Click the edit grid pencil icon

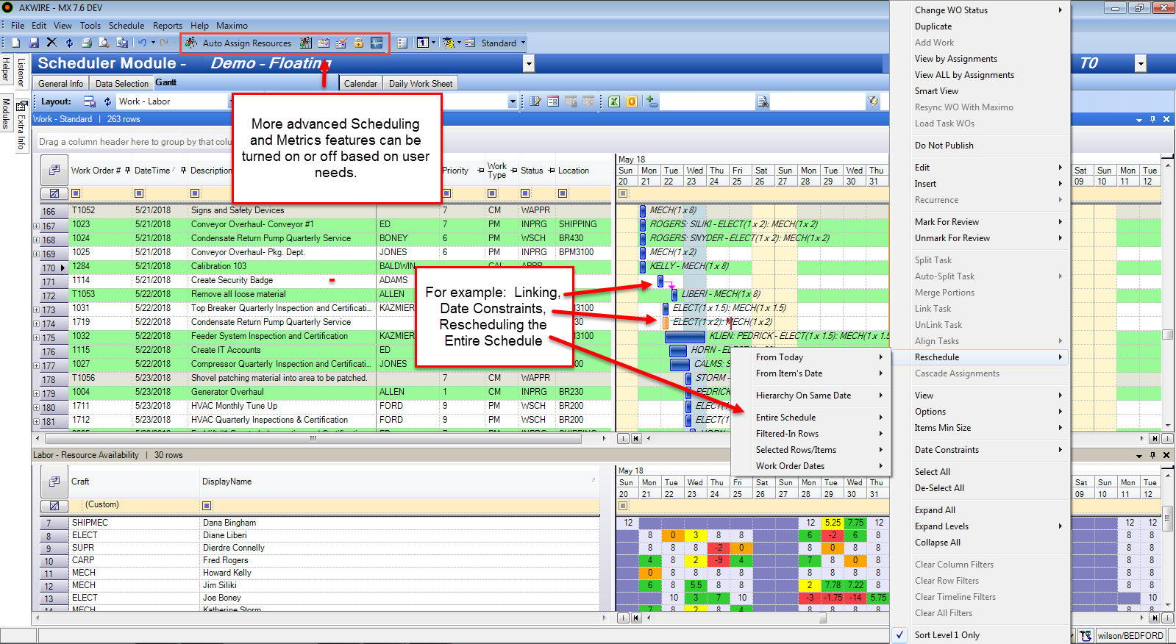[x=535, y=101]
